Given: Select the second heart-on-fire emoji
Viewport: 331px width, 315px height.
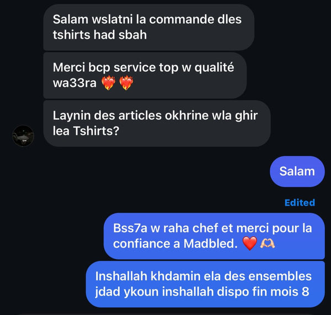Looking at the screenshot, I should [x=126, y=83].
